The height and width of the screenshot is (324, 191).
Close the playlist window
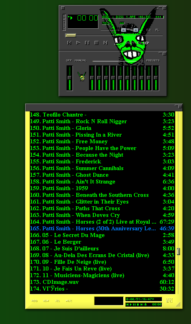pyautogui.click(x=180, y=106)
